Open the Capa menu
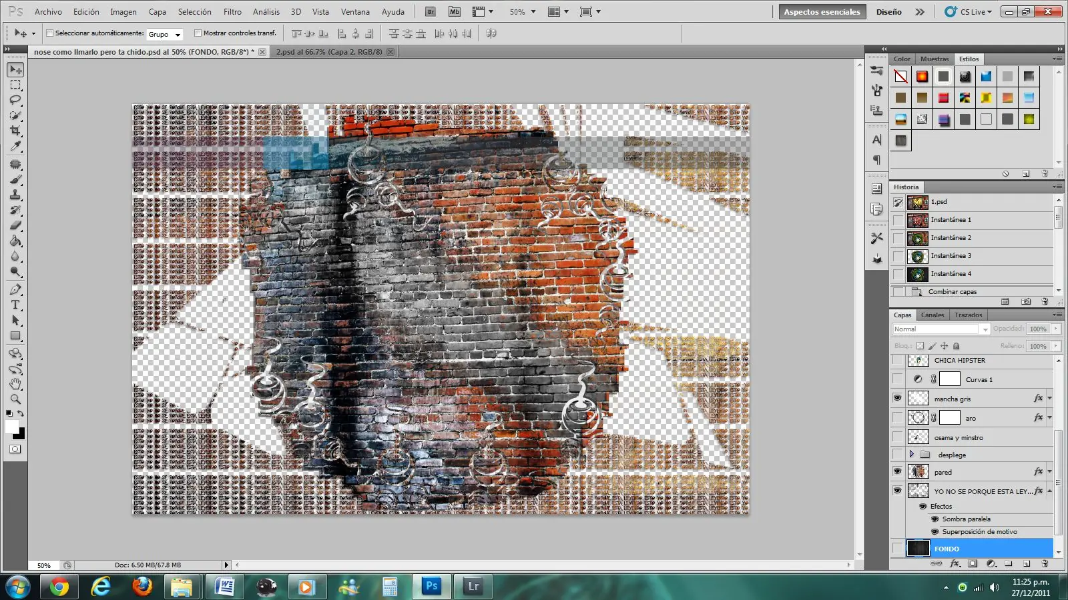The width and height of the screenshot is (1068, 600). 158,11
